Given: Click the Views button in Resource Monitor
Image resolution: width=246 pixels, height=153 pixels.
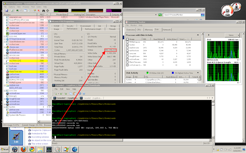Looking at the screenshot, I should (x=231, y=35).
